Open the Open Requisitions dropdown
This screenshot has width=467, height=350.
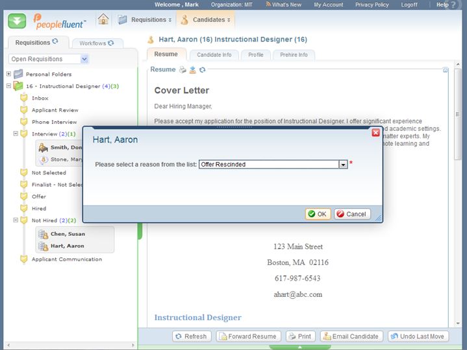pyautogui.click(x=84, y=59)
